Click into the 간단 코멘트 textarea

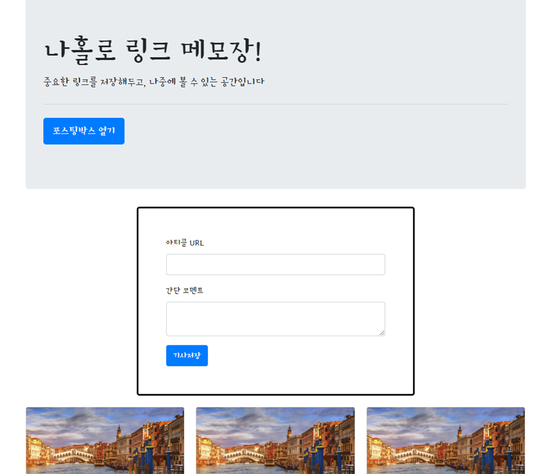pyautogui.click(x=276, y=319)
